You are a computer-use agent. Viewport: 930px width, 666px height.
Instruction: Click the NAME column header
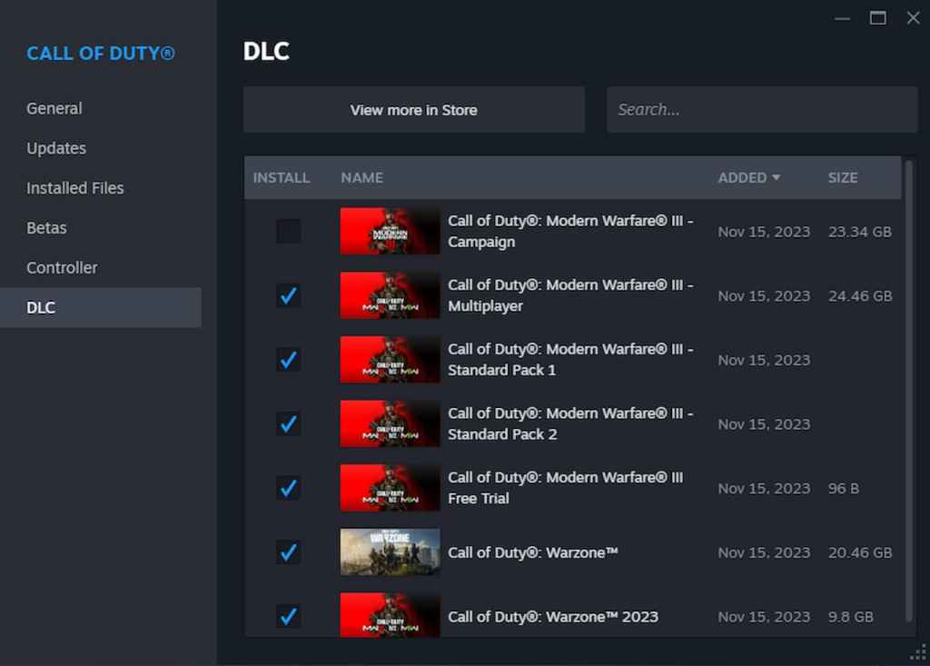[361, 178]
